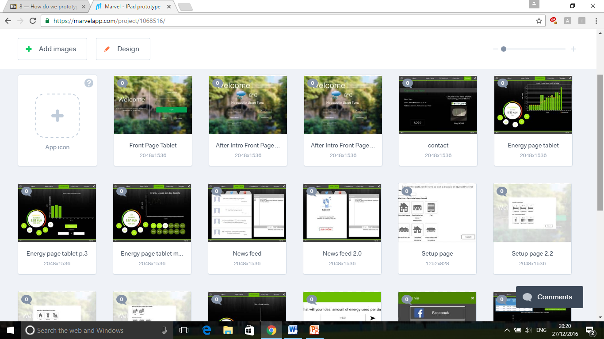Open the News feed 2.0 thumbnail

(x=342, y=213)
